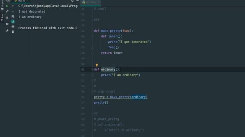
Task: Open run configuration via wrench icon
Action: pyautogui.click(x=7, y=11)
